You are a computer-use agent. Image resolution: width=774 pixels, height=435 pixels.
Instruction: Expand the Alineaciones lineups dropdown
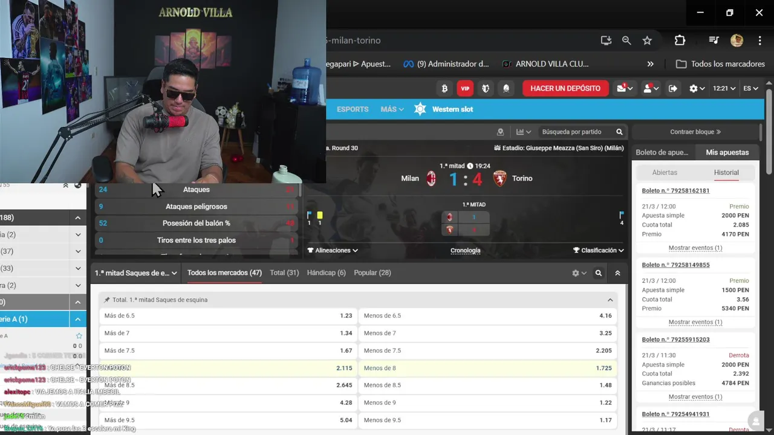click(x=333, y=250)
